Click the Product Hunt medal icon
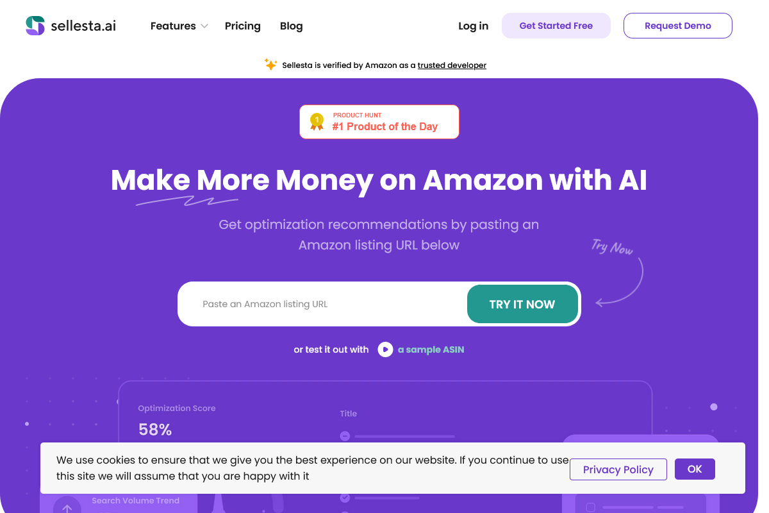 click(316, 122)
